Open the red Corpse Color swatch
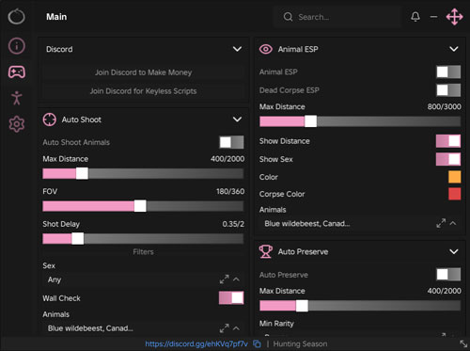The width and height of the screenshot is (470, 351). coord(455,194)
